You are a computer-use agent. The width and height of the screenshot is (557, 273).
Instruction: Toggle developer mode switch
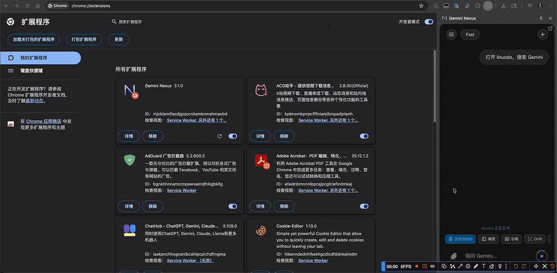(x=429, y=22)
